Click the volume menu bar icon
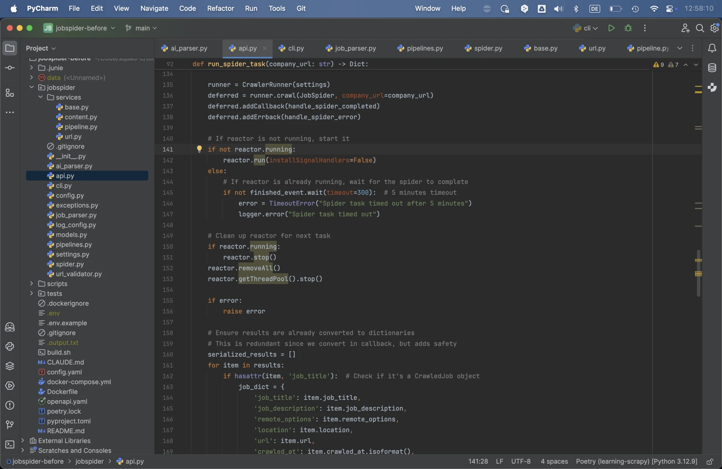The height and width of the screenshot is (469, 722). pyautogui.click(x=558, y=9)
